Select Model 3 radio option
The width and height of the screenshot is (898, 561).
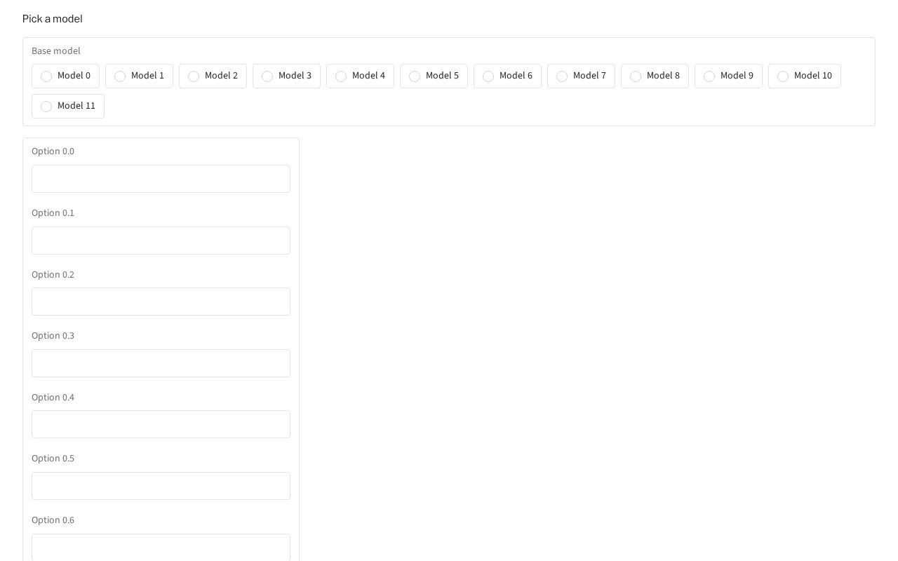pos(267,76)
